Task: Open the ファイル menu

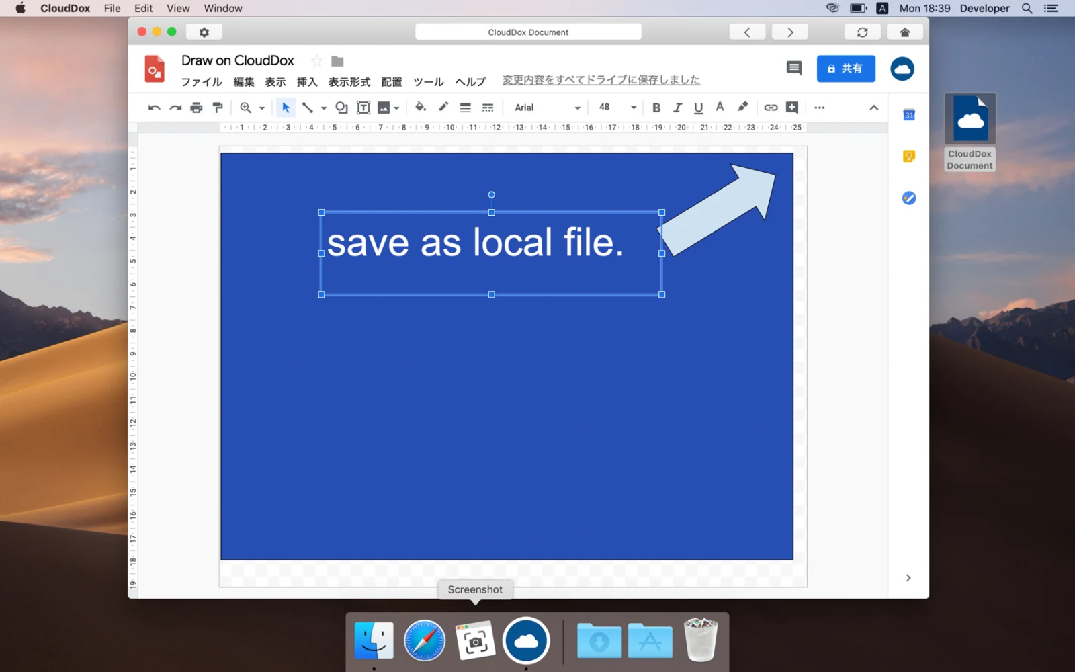Action: click(x=202, y=82)
